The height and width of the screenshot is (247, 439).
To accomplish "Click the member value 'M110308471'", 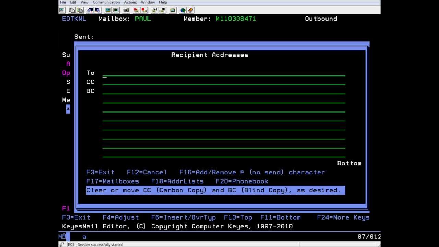I will pos(236,19).
